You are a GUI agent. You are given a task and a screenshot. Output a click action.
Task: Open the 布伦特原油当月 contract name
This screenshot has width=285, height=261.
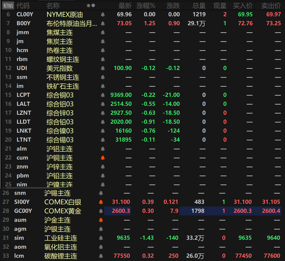click(x=72, y=24)
